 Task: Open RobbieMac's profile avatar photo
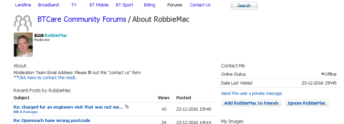click(x=23, y=45)
